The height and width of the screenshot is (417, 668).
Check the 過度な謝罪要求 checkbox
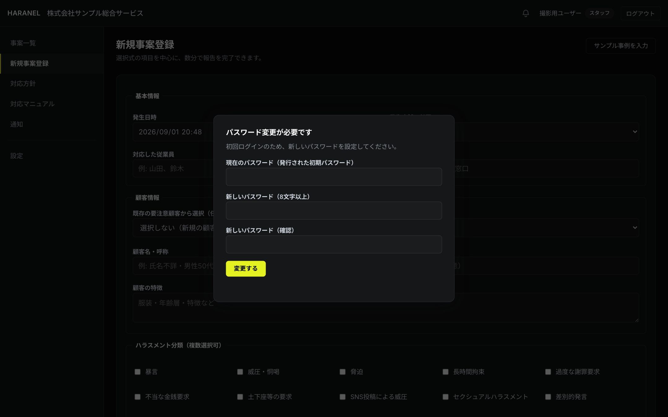tap(548, 372)
